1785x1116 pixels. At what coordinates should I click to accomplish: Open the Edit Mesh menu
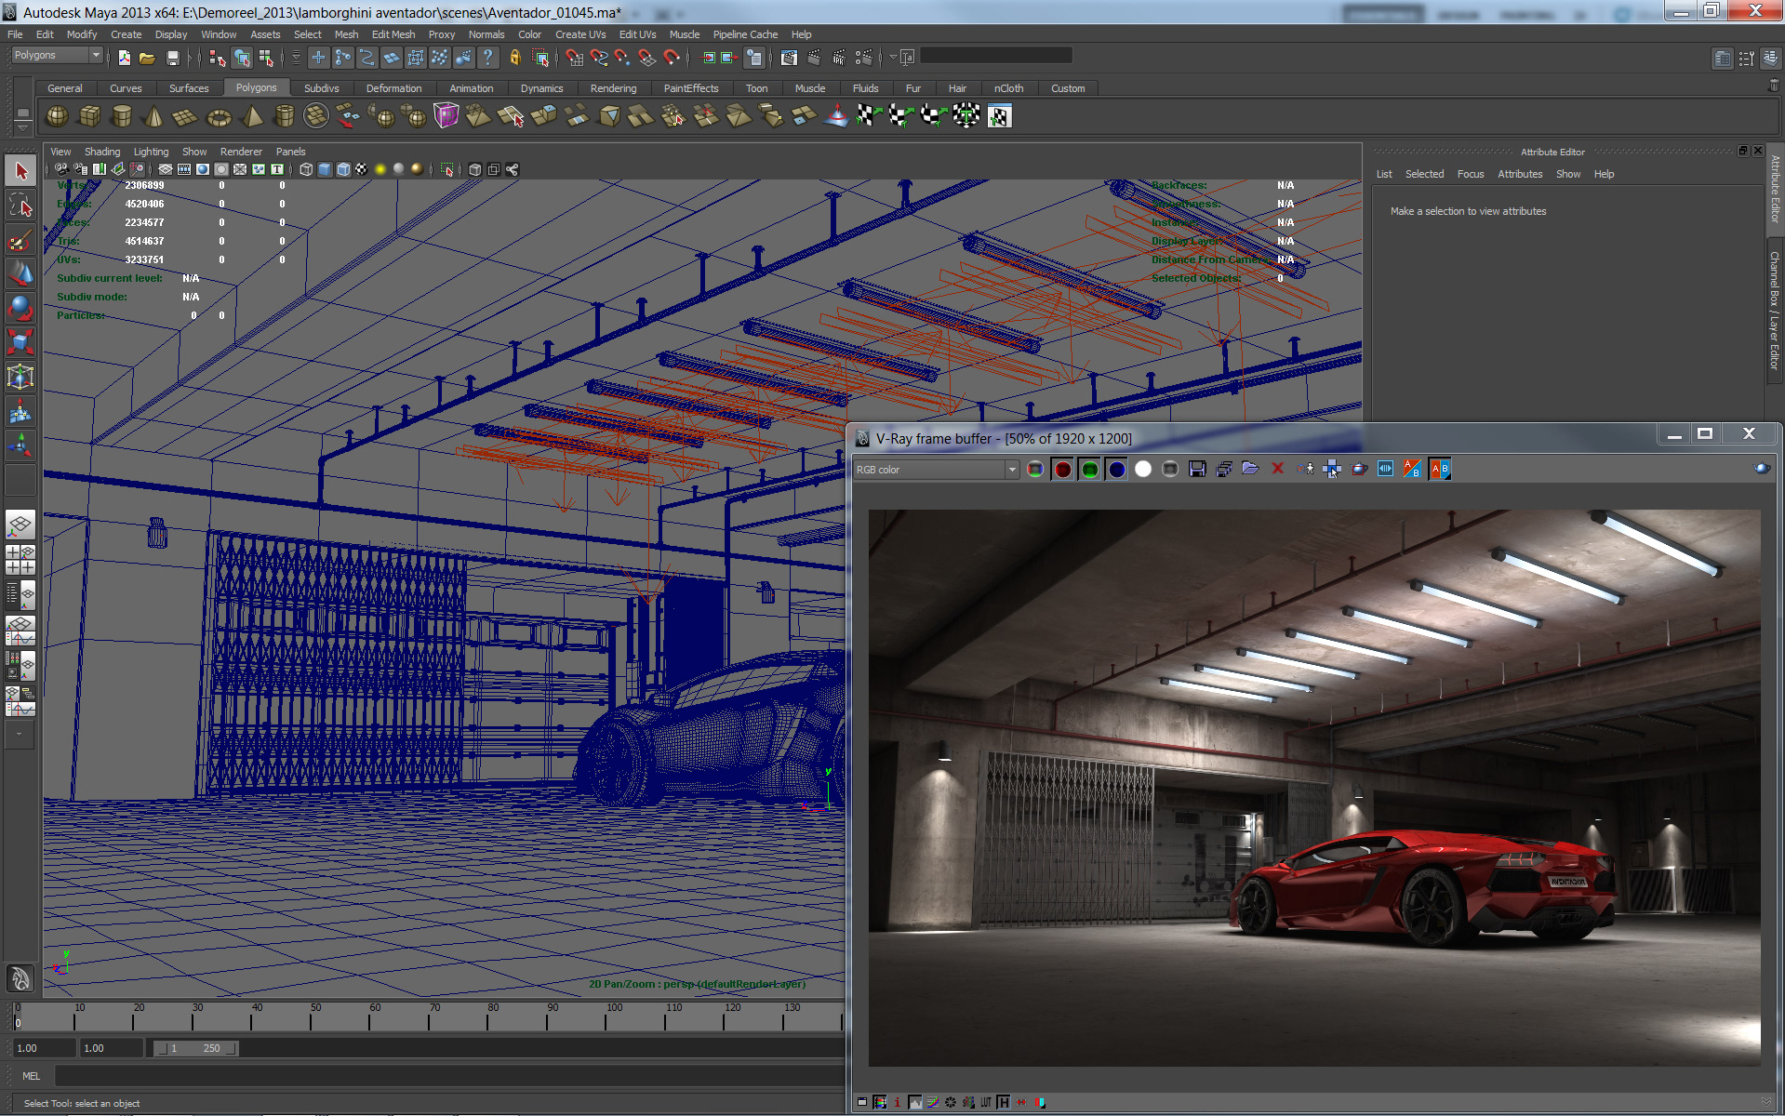point(393,34)
